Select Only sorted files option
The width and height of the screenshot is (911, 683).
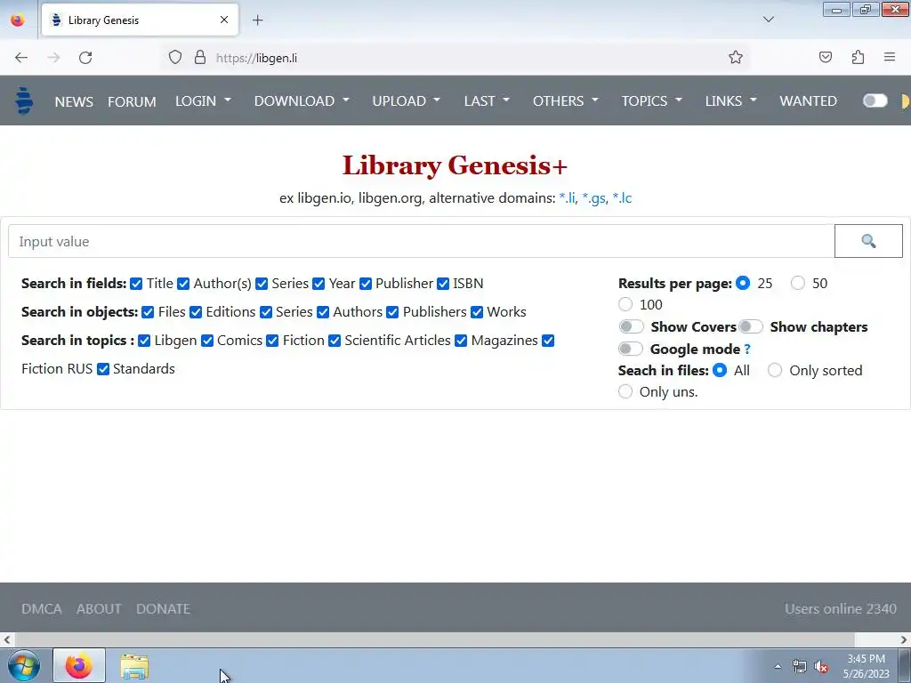point(775,370)
